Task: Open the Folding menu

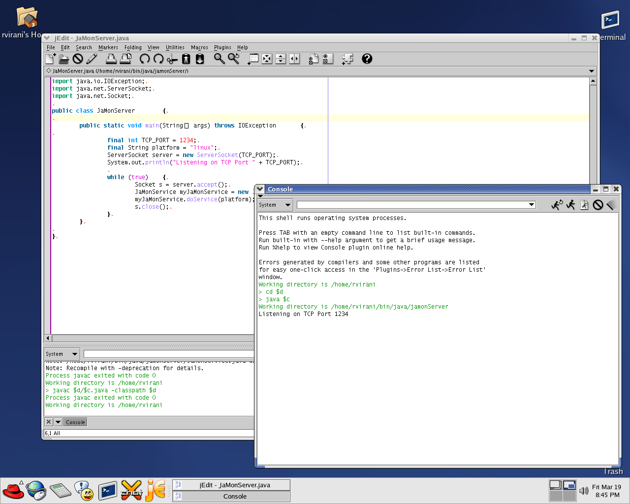Action: click(133, 48)
